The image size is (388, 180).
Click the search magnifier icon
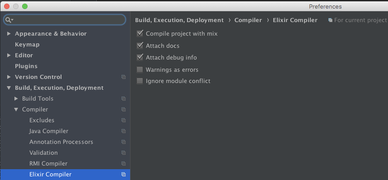coord(9,20)
